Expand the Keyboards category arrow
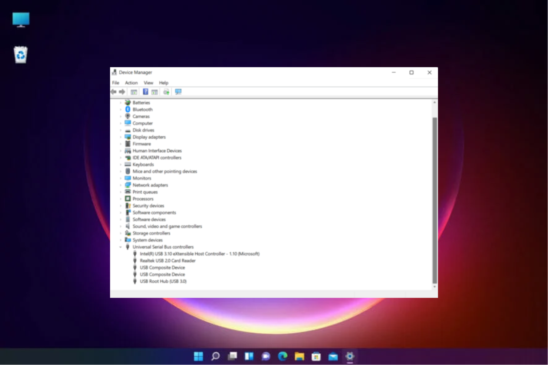 (120, 165)
